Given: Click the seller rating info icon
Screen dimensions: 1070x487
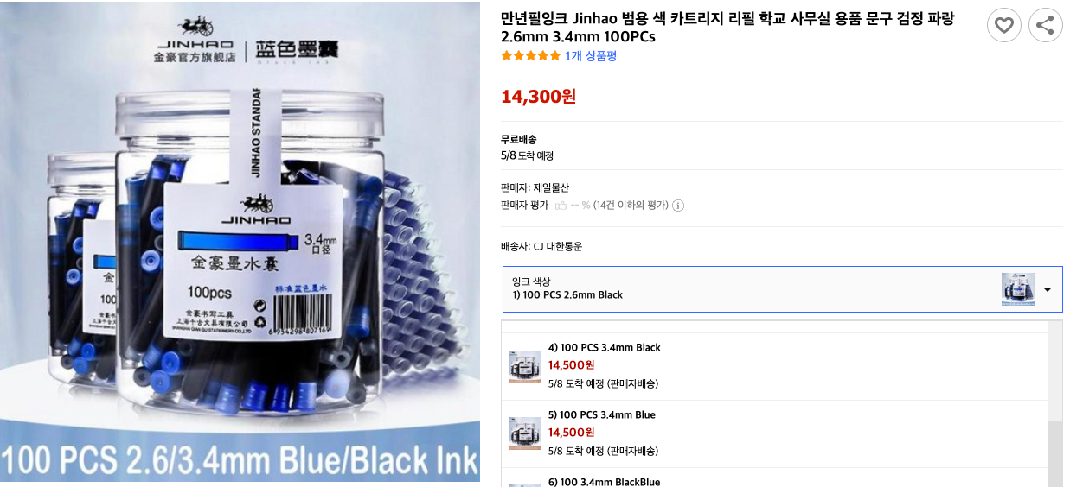Looking at the screenshot, I should click(x=678, y=206).
